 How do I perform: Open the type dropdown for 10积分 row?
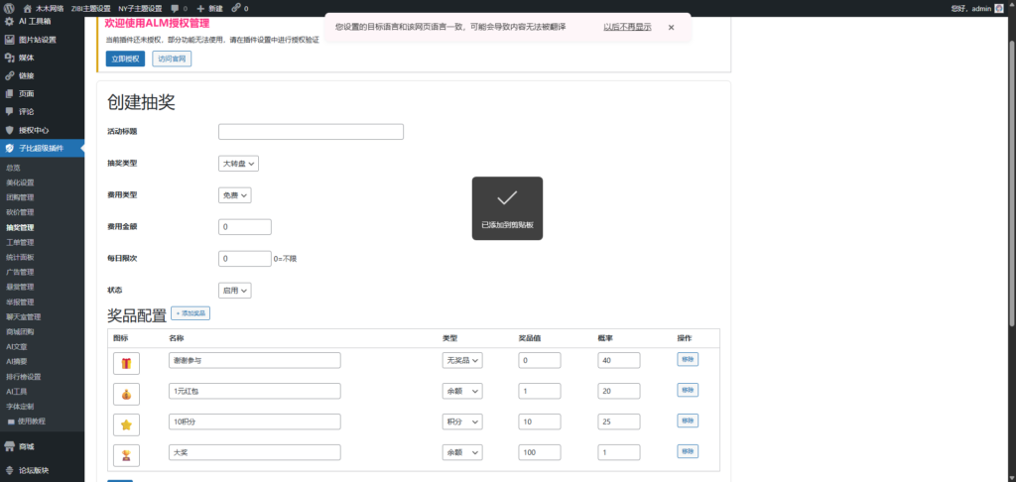(x=461, y=422)
